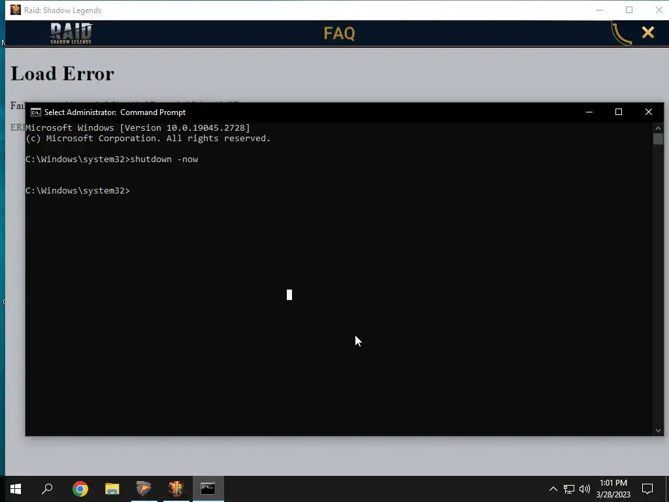
Task: Maximize the Command Prompt window
Action: click(619, 112)
